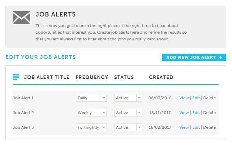The height and width of the screenshot is (147, 232).
Task: Delete Job Alert 1
Action: click(210, 98)
